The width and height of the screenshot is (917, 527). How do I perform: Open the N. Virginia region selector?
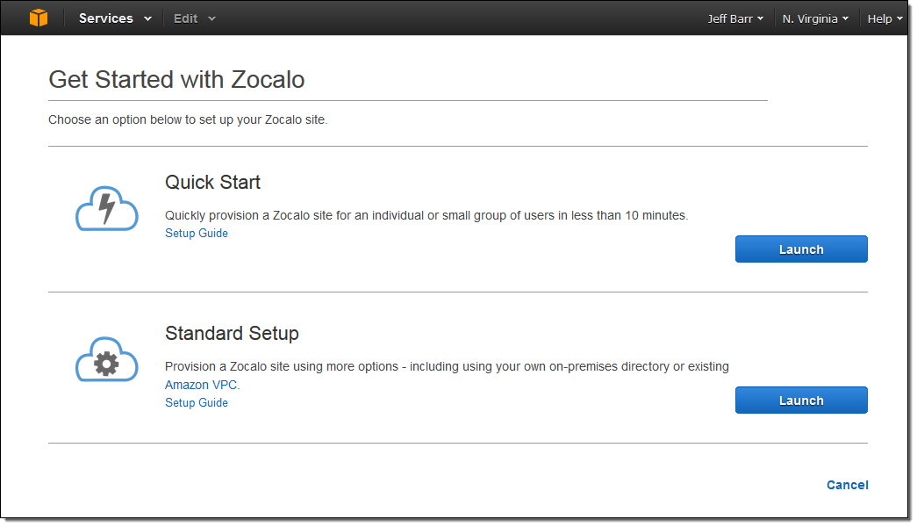tap(814, 18)
